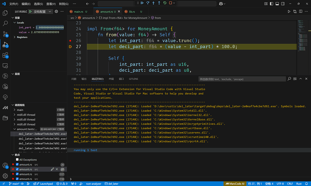This screenshot has width=311, height=186.
Task: Open the debug configuration dropdown
Action: click(50, 12)
